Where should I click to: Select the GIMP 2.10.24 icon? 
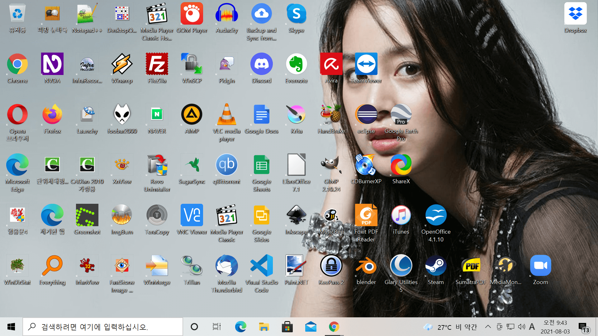[331, 173]
